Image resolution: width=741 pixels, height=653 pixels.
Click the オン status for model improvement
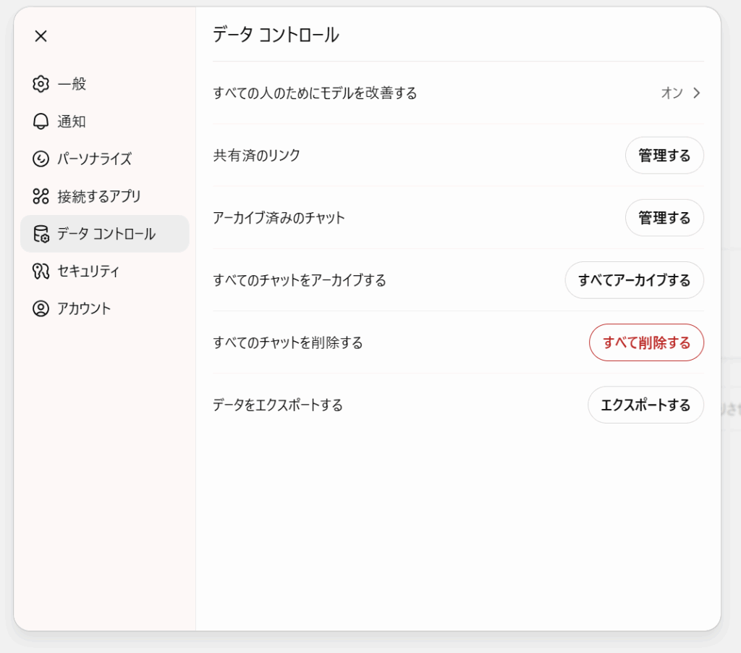(x=672, y=93)
